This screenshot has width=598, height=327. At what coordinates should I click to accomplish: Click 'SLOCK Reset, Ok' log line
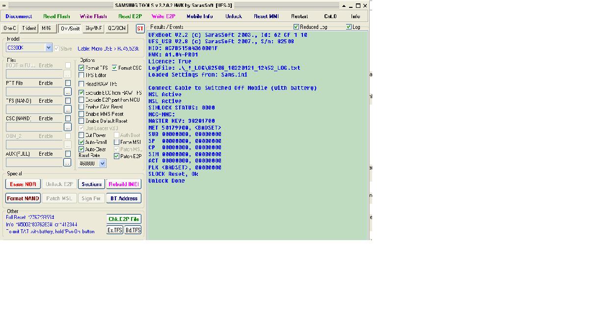[173, 174]
